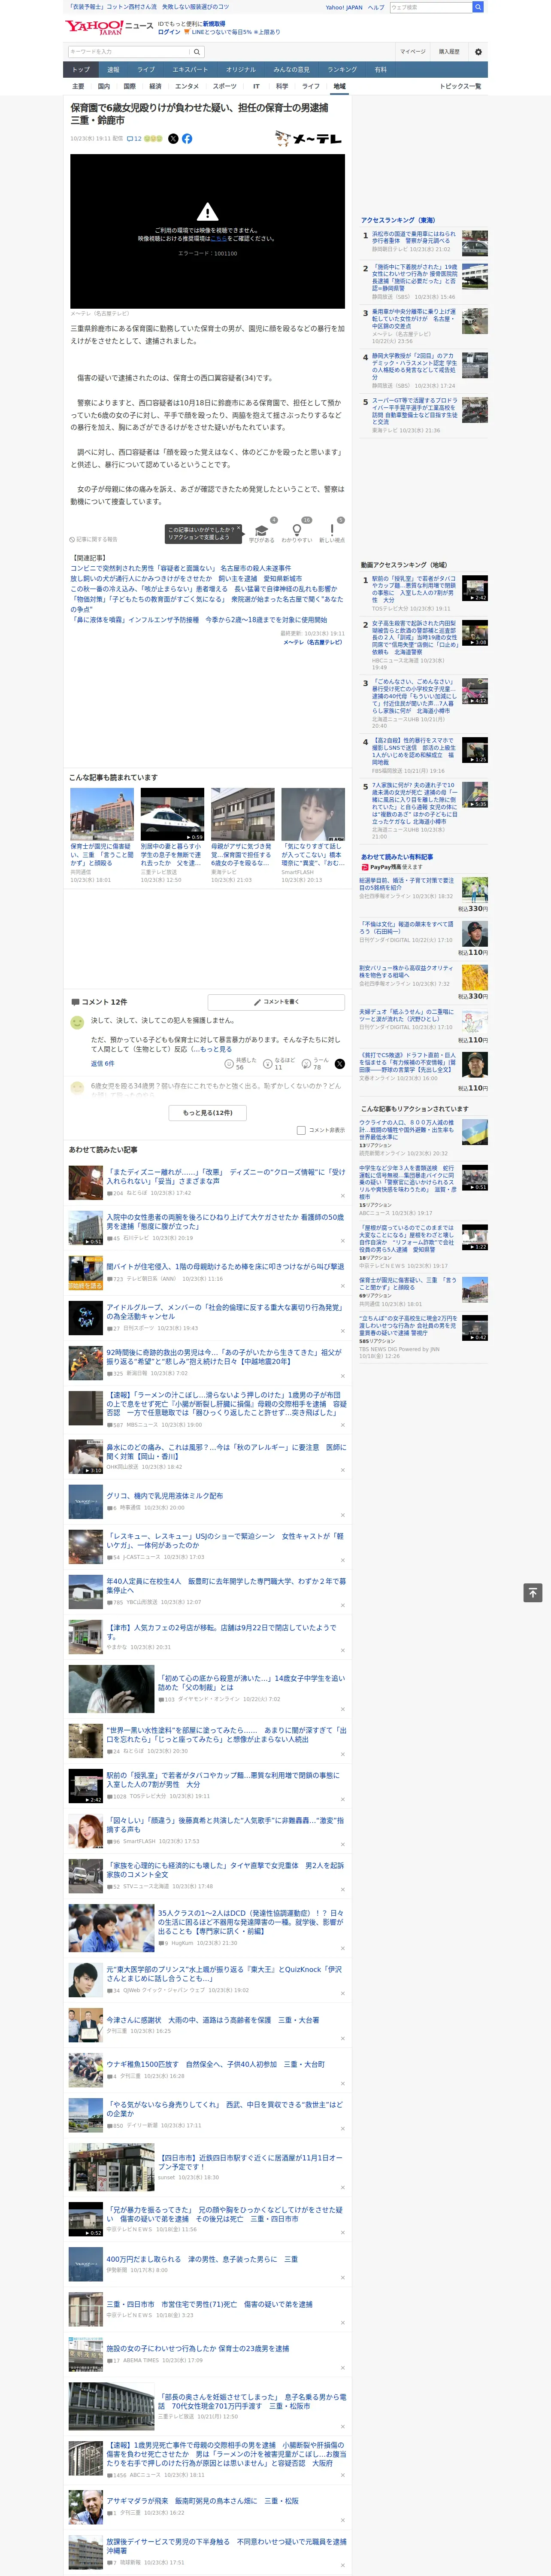Click the PayPay icon in sidebar
This screenshot has width=551, height=2576.
[365, 867]
